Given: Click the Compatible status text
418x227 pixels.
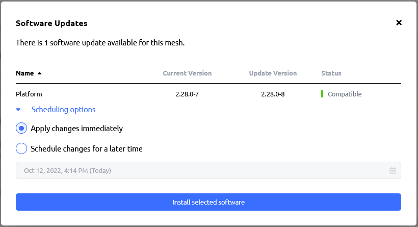Looking at the screenshot, I should (x=345, y=94).
